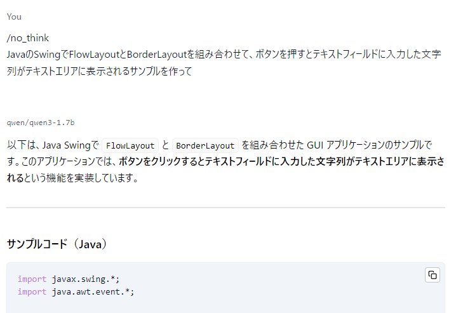Click the horizontal divider above the heading
Screen dimensions: 463x313
[x=225, y=208]
